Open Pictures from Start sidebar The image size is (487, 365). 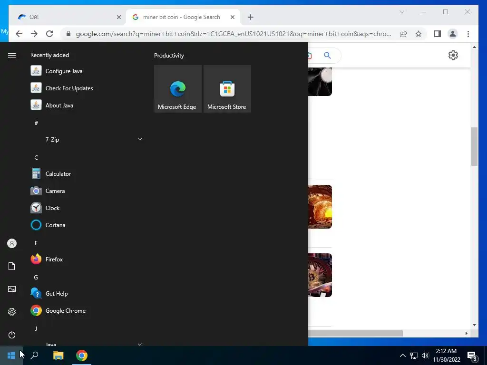[12, 289]
